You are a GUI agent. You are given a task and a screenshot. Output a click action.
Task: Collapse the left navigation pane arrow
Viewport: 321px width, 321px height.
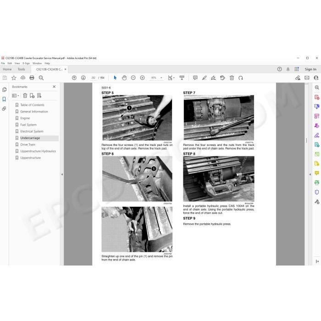62,174
